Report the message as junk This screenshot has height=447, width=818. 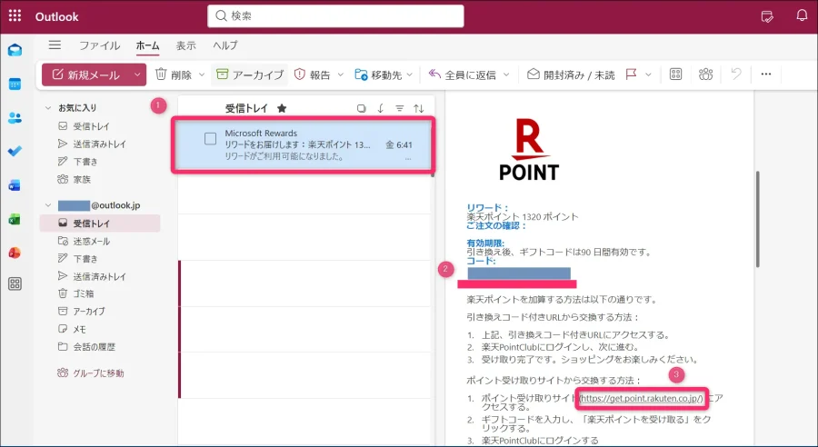(x=313, y=74)
